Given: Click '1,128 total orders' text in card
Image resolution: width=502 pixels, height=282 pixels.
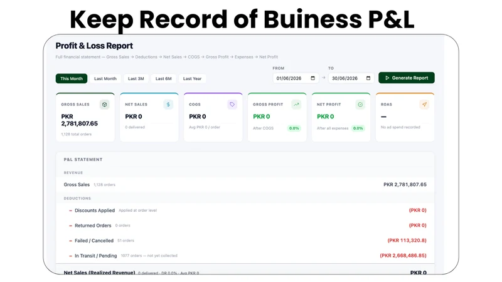Looking at the screenshot, I should 76,134.
